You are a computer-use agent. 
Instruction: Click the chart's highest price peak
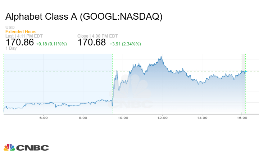pos(162,57)
